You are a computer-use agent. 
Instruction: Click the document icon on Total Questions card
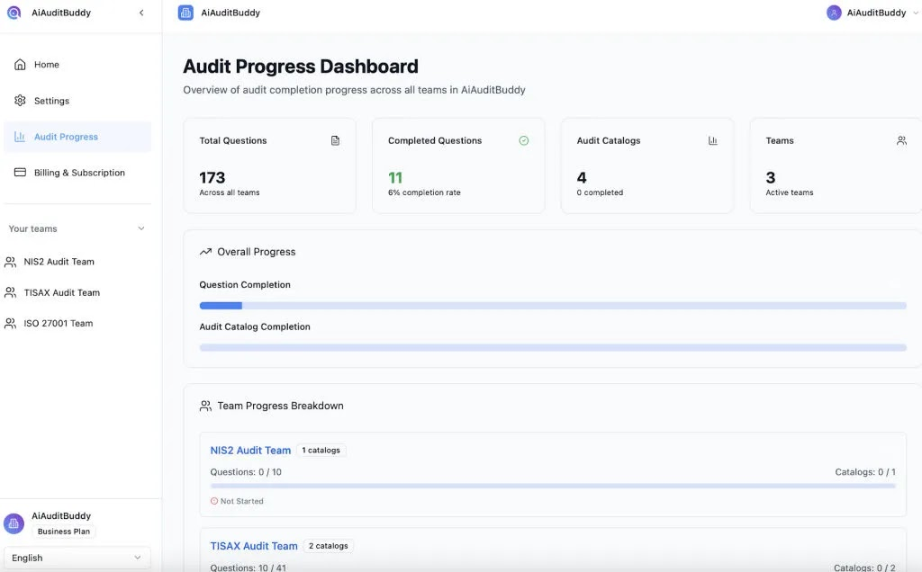point(335,140)
